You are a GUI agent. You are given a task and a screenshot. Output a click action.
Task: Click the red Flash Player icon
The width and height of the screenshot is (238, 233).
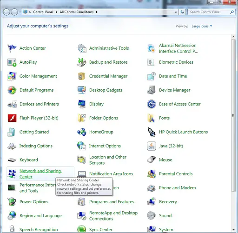pyautogui.click(x=12, y=118)
